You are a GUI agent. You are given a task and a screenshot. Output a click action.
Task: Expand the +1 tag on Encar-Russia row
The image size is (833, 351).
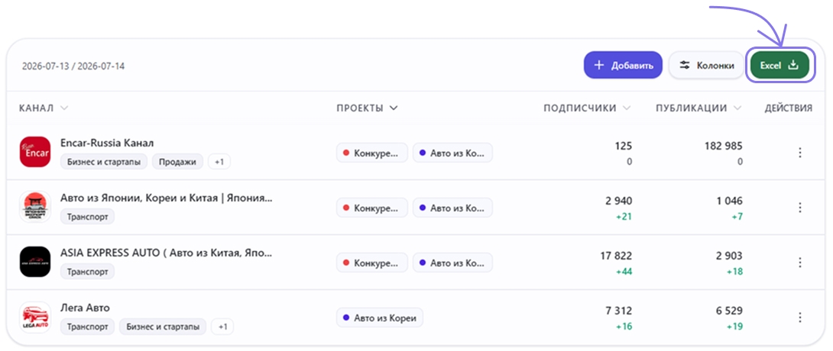(219, 162)
